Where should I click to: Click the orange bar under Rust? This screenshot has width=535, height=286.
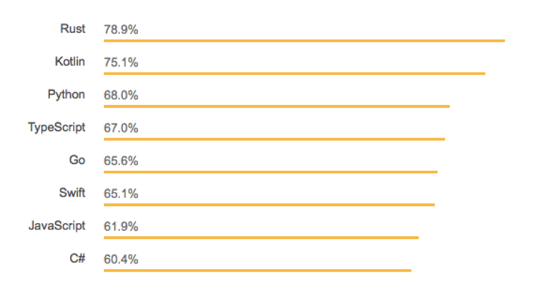coord(304,41)
